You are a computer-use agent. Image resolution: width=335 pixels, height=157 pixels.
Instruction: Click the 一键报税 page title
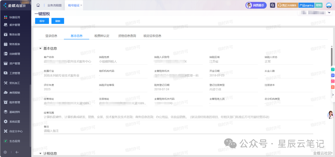42,14
